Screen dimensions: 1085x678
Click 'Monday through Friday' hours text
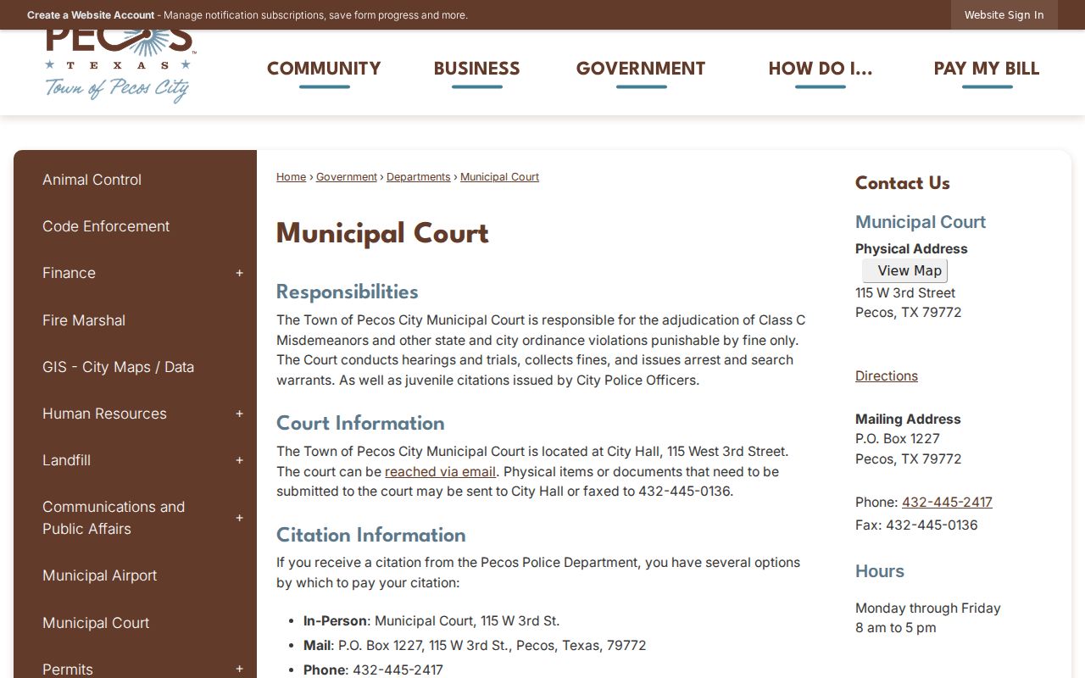(x=927, y=609)
